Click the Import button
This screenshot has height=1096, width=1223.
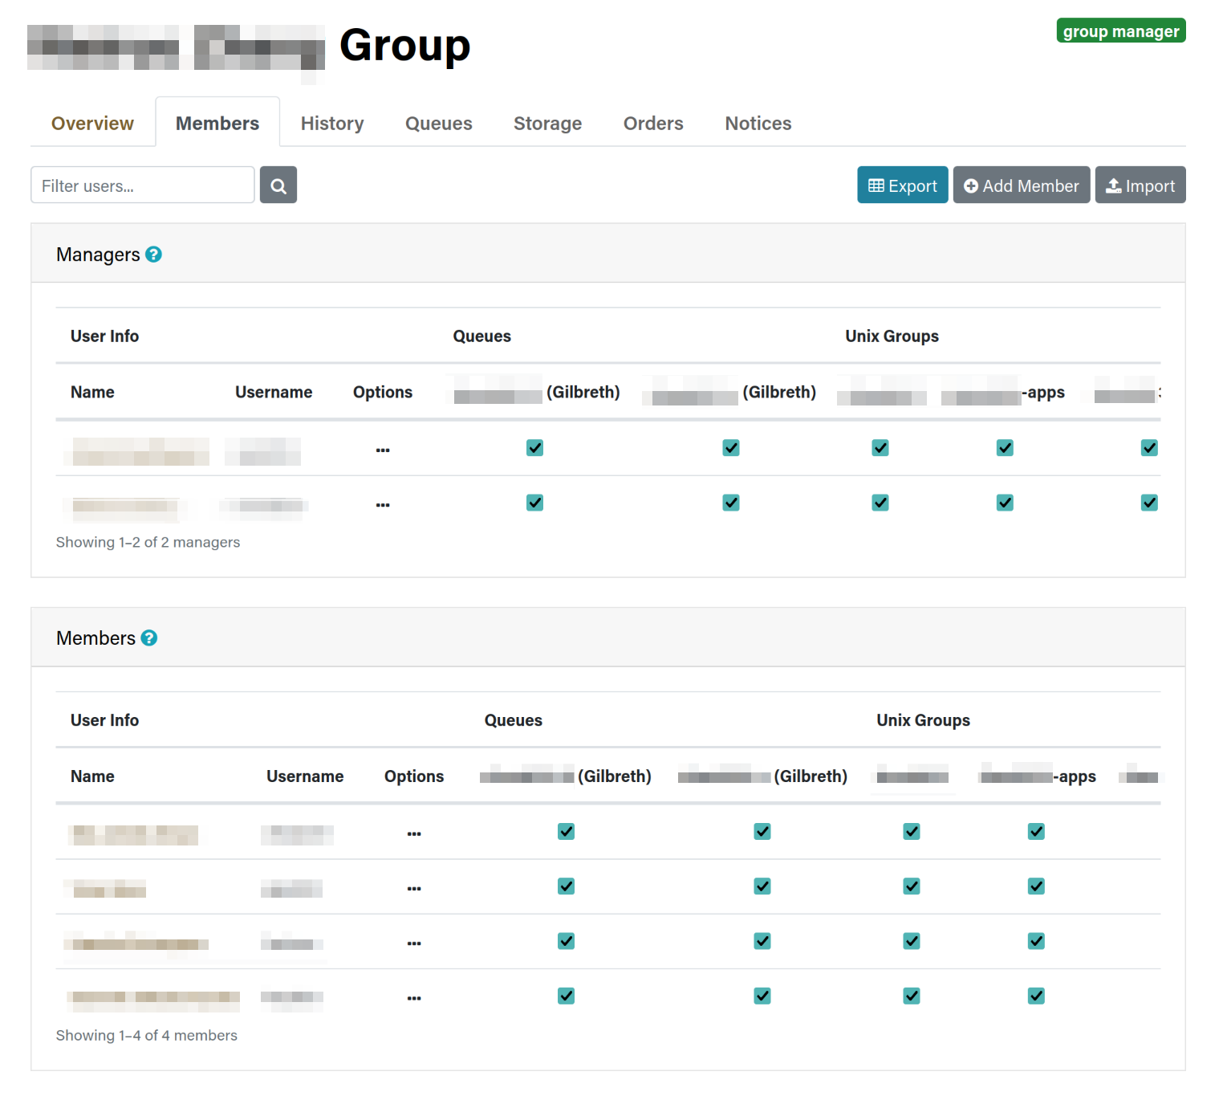coord(1140,185)
